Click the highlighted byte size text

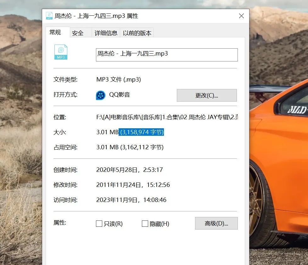pyautogui.click(x=141, y=132)
